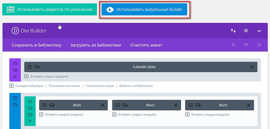Open second Blurb module settings icon
This screenshot has width=270, height=129.
pyautogui.click(x=118, y=105)
